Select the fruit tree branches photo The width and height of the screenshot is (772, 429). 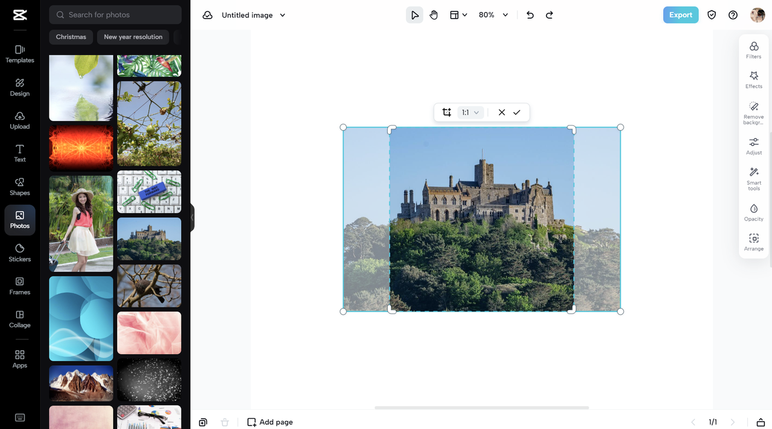point(149,124)
